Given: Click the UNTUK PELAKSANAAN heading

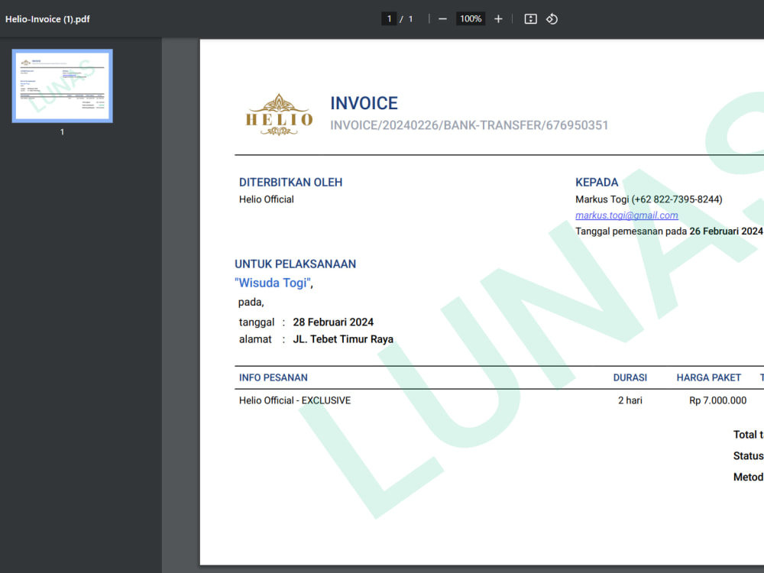Looking at the screenshot, I should [x=295, y=264].
